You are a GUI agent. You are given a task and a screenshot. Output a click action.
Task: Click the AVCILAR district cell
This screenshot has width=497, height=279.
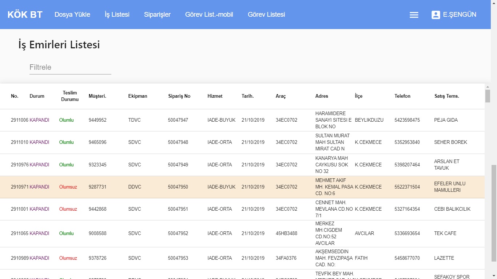click(x=365, y=234)
